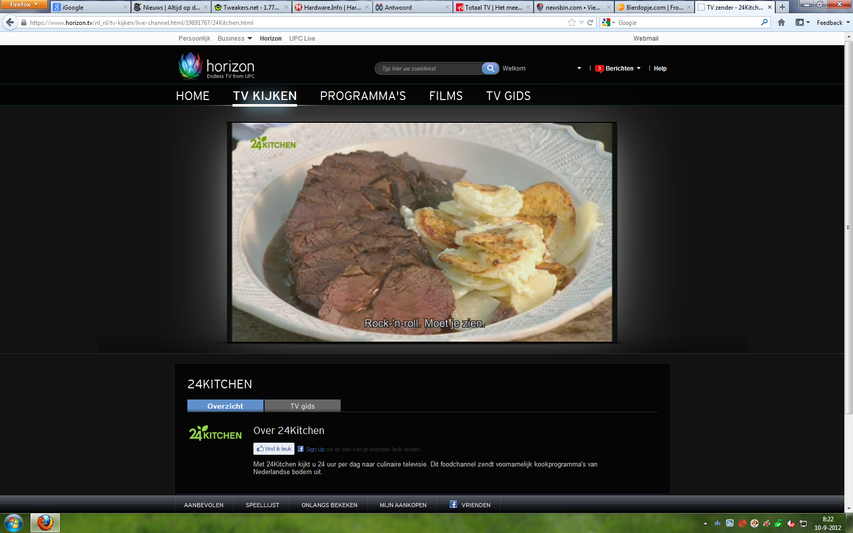The height and width of the screenshot is (533, 853).
Task: Select the Overzicht tab
Action: point(225,406)
